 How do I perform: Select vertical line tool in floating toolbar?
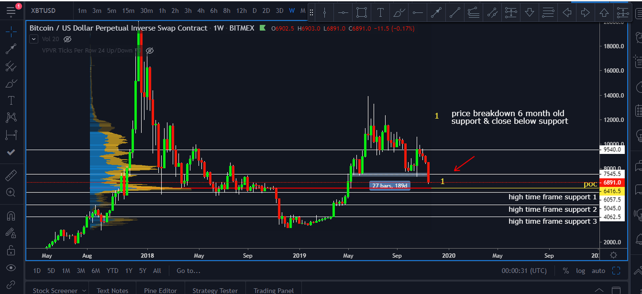point(324,12)
